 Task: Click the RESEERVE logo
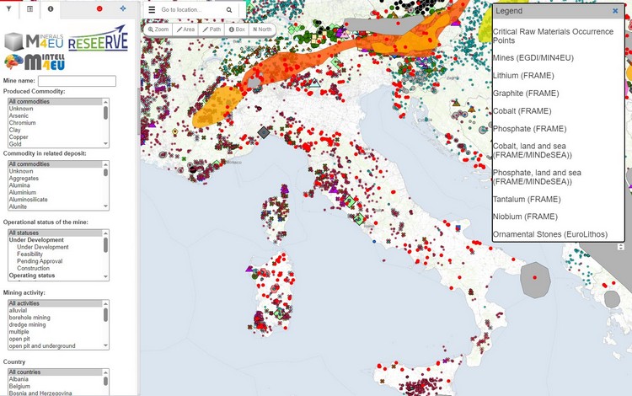[98, 38]
